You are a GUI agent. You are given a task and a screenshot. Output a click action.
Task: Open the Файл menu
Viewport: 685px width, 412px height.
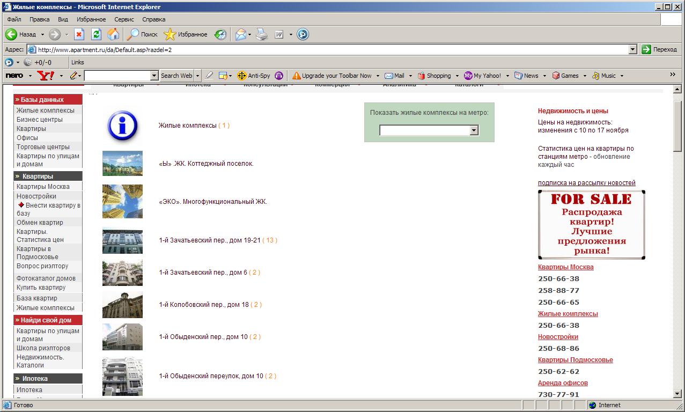14,19
